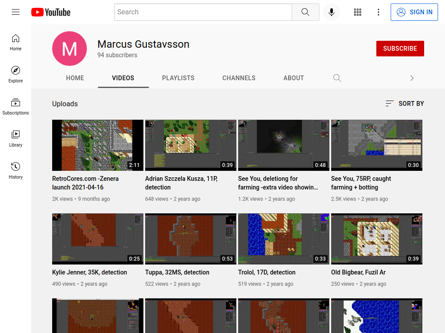Play the Tuppa 0:53 thumbnail

[x=191, y=239]
